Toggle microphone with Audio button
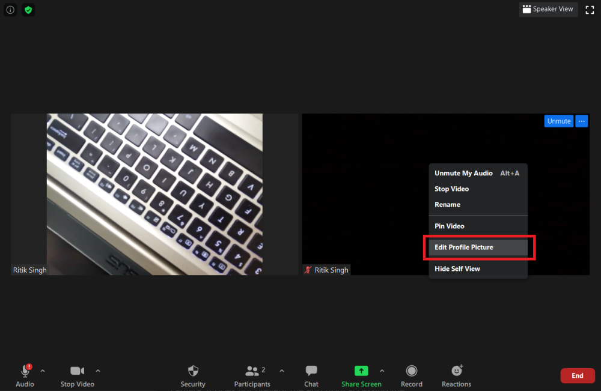The image size is (601, 391). [25, 376]
